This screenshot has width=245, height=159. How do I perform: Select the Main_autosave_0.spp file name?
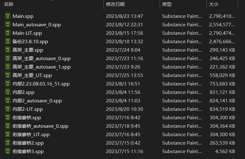pos(37,24)
